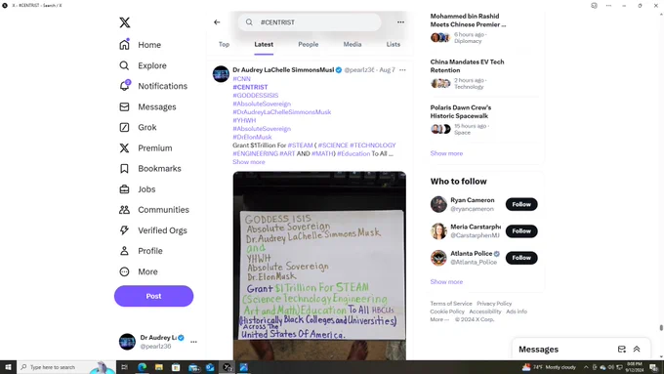Open #DrElonMusk hashtag link
The height and width of the screenshot is (374, 664).
tap(252, 137)
